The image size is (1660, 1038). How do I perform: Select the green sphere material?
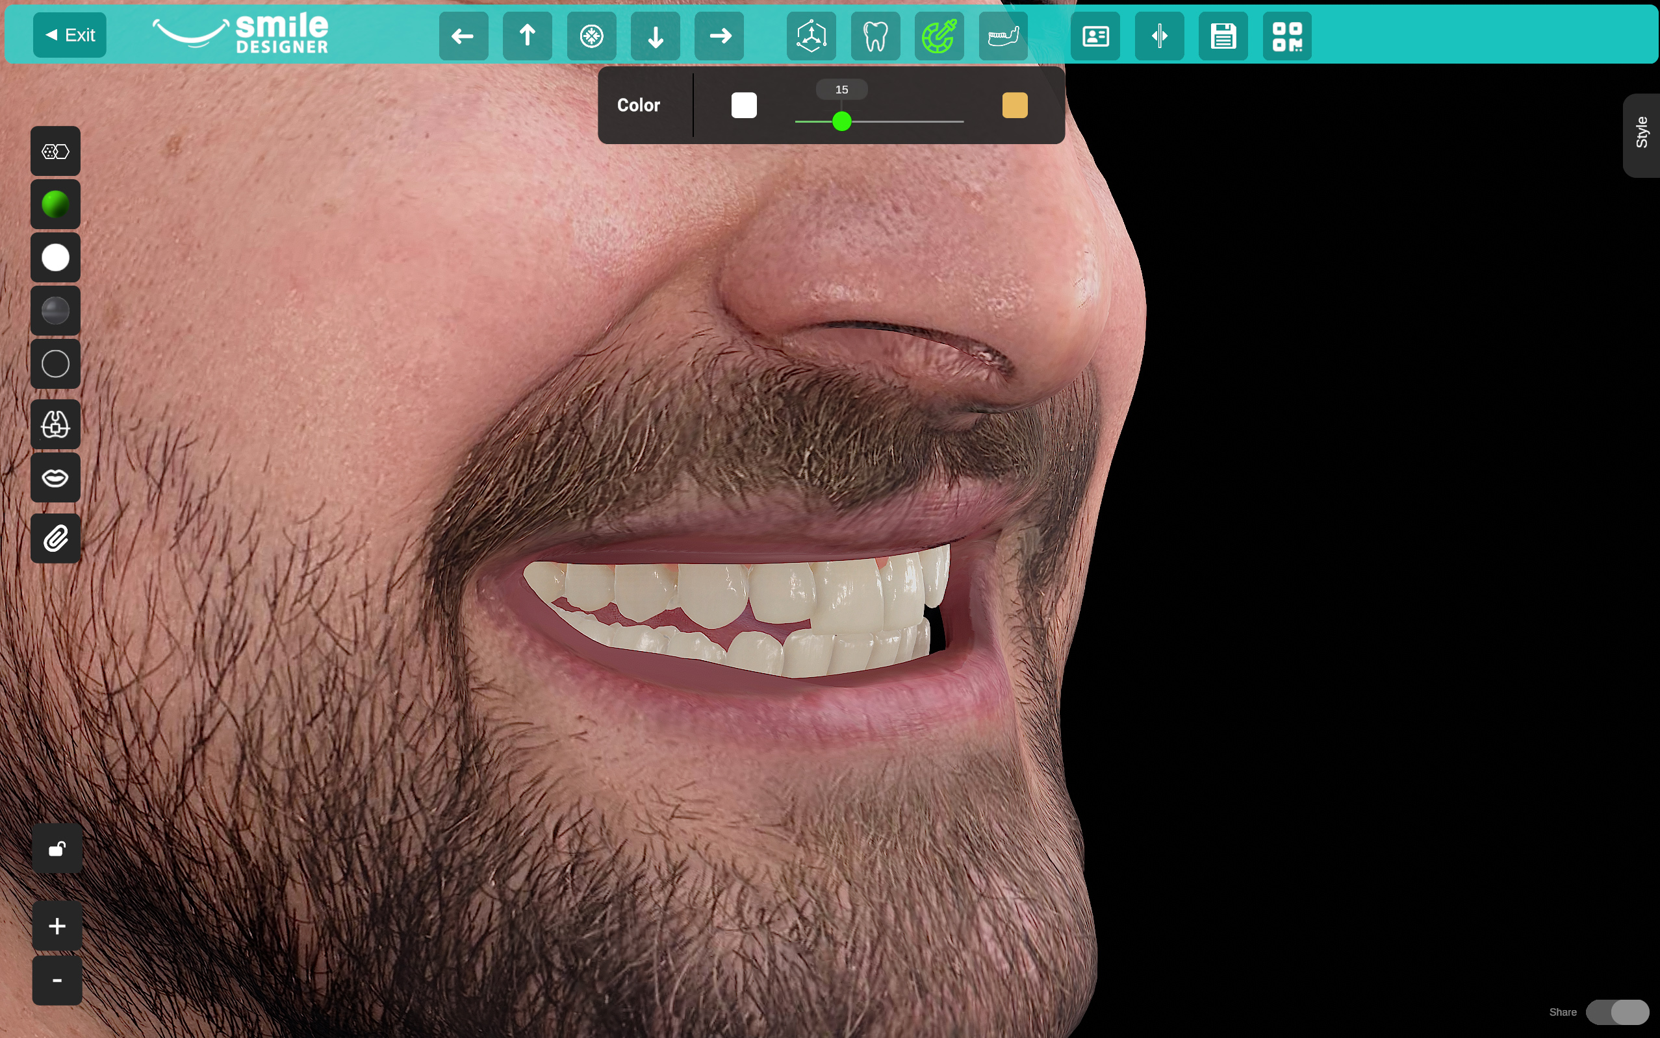coord(56,204)
